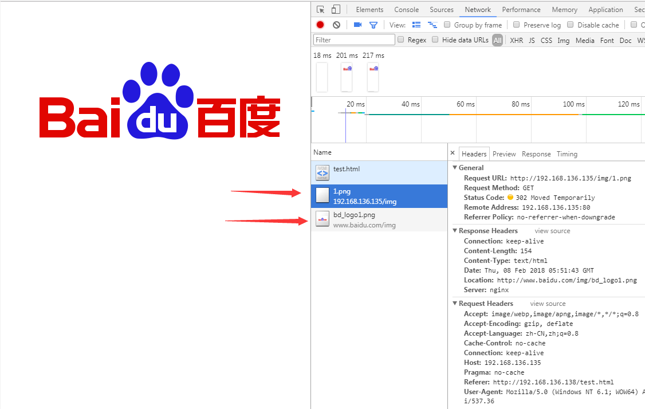This screenshot has width=645, height=409.
Task: Activate the inspect element picker icon
Action: point(320,10)
